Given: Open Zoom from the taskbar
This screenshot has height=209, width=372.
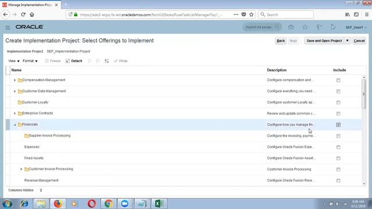Looking at the screenshot, I should (124, 204).
